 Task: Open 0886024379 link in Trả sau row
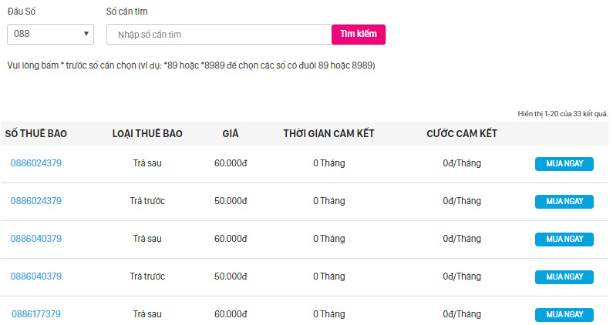(36, 163)
